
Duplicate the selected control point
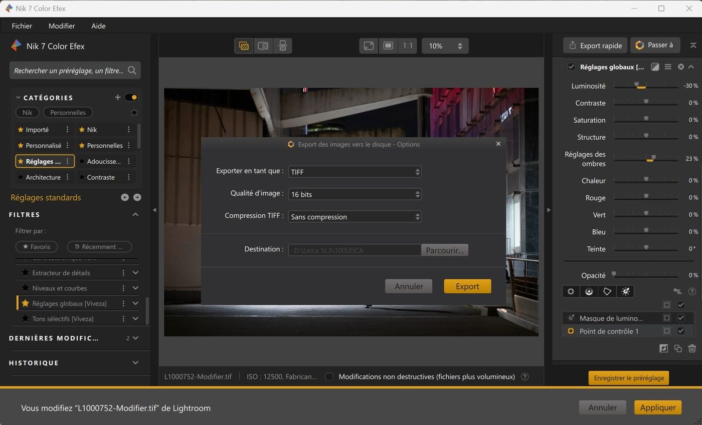pyautogui.click(x=678, y=348)
